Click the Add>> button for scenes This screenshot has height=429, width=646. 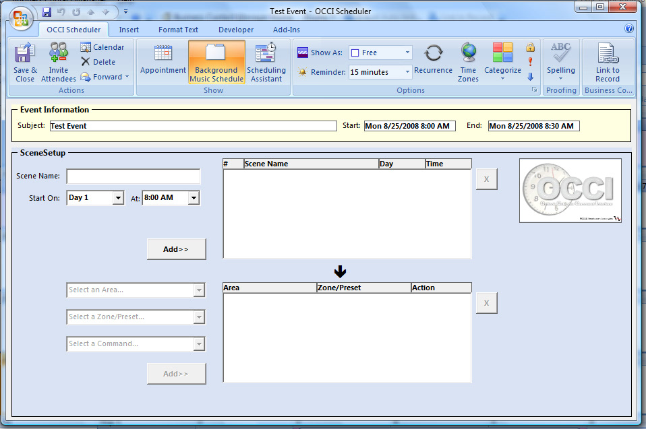tap(176, 249)
